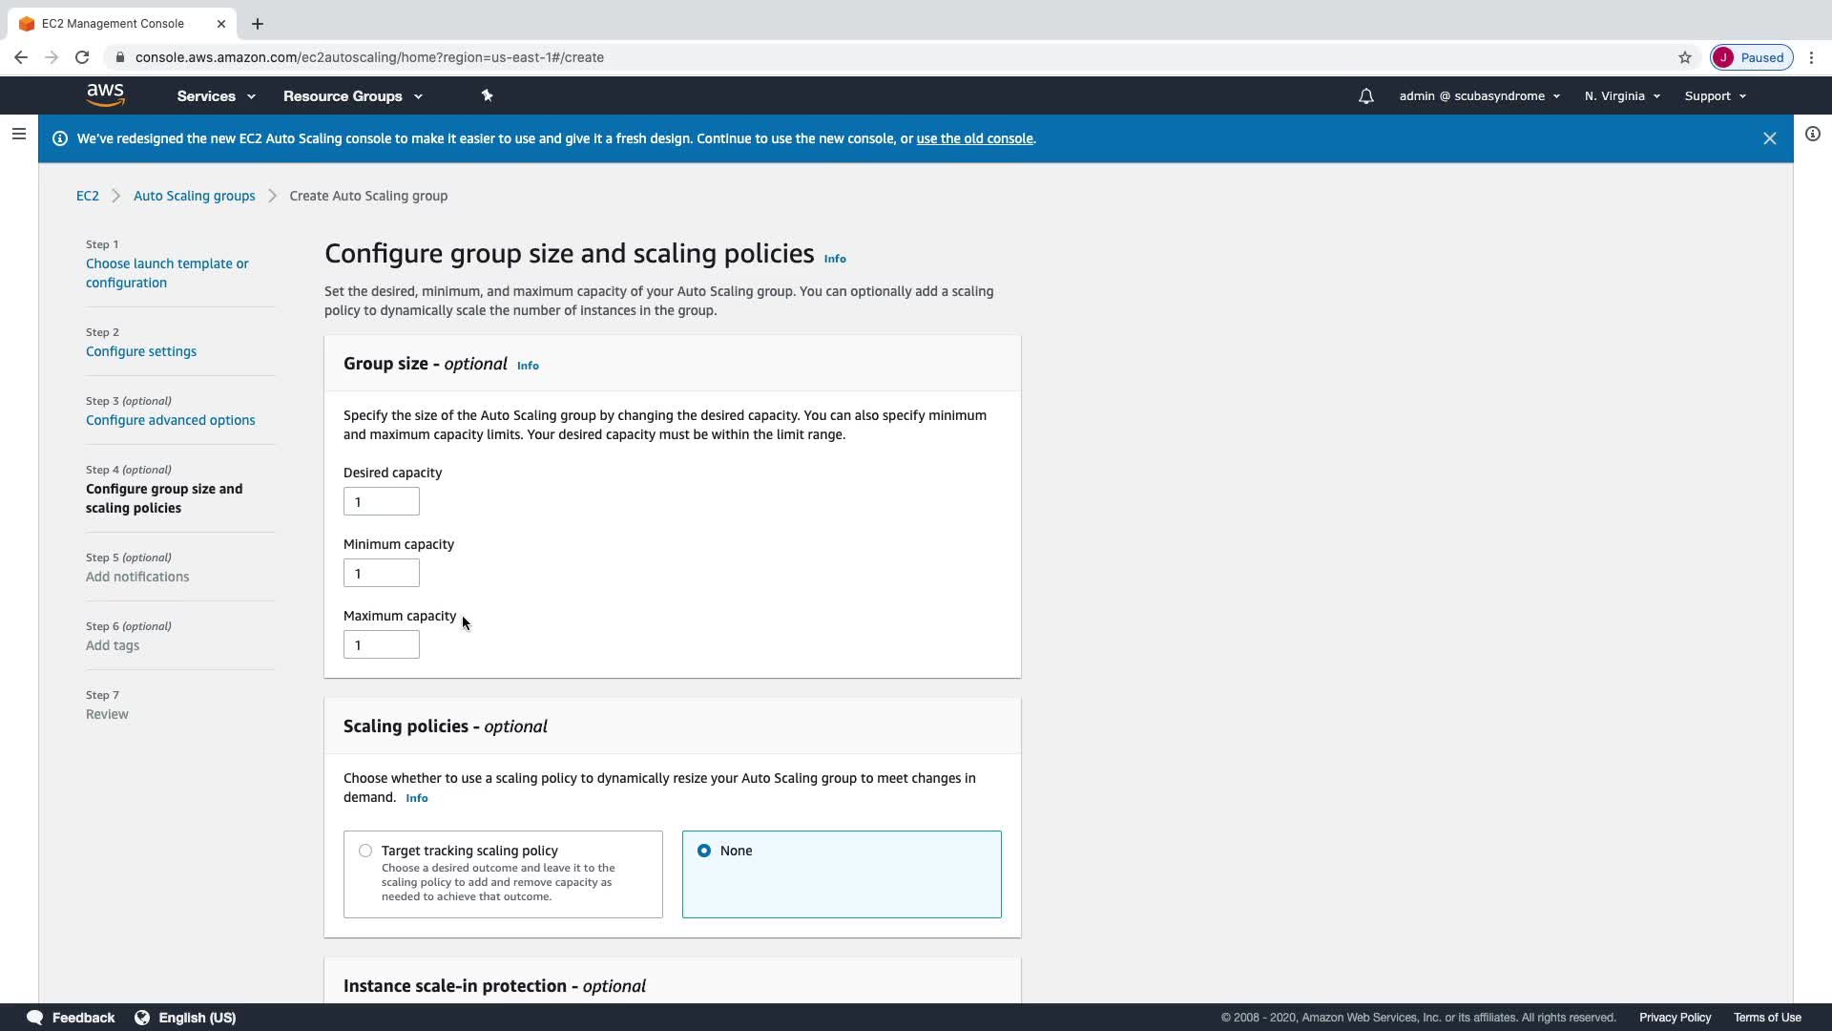Click the Maximum capacity input field
The image size is (1832, 1031).
point(381,645)
